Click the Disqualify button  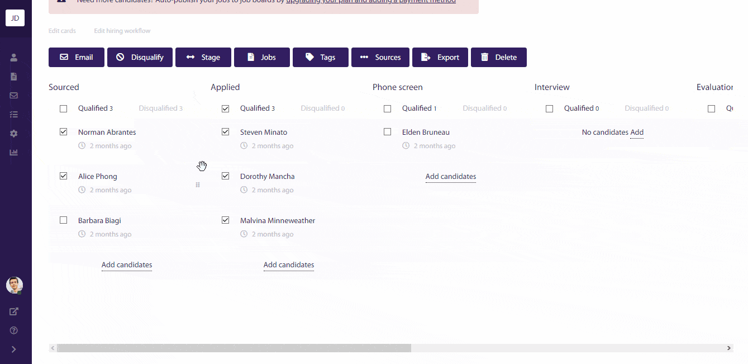(140, 57)
